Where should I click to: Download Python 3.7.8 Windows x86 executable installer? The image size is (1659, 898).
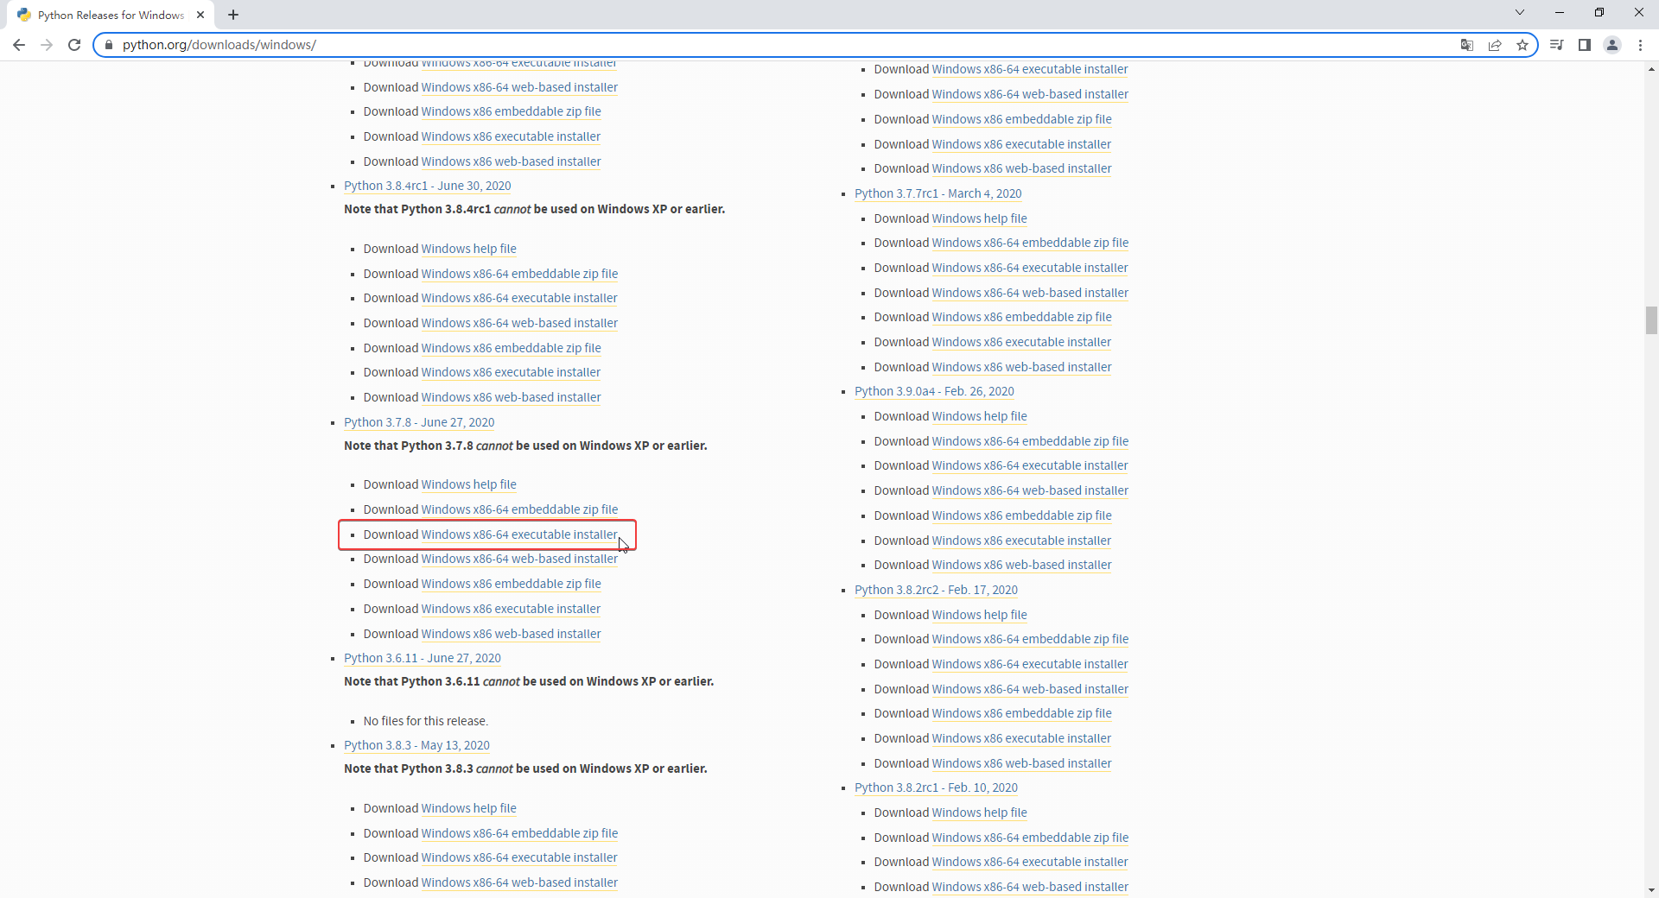click(511, 609)
